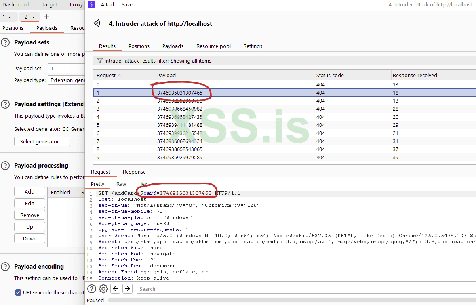Close Intruder tab 2

click(x=33, y=17)
